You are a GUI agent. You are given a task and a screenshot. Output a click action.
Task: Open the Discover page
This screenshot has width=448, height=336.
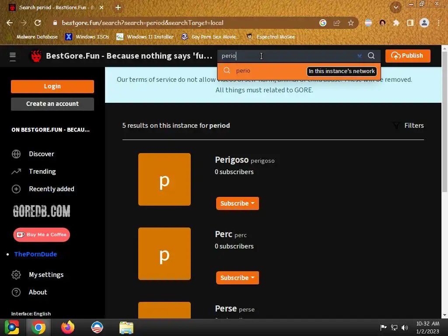click(x=42, y=154)
